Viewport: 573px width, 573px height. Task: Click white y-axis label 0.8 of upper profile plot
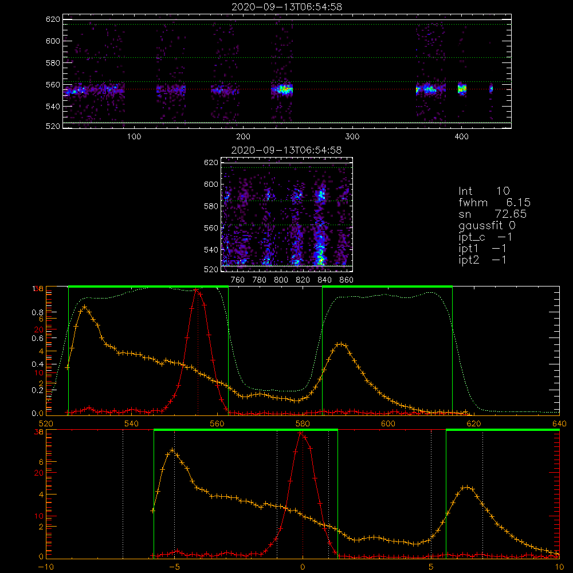[38, 312]
